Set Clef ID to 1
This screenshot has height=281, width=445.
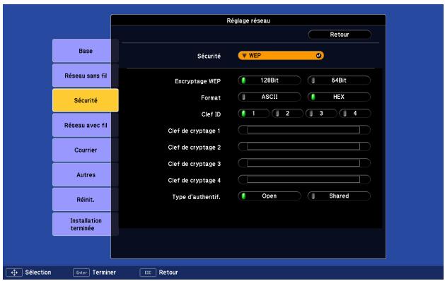click(253, 114)
